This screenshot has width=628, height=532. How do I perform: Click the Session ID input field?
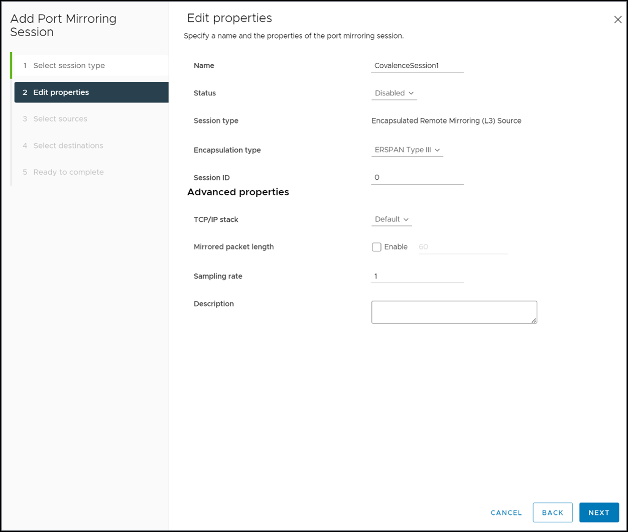(x=417, y=178)
